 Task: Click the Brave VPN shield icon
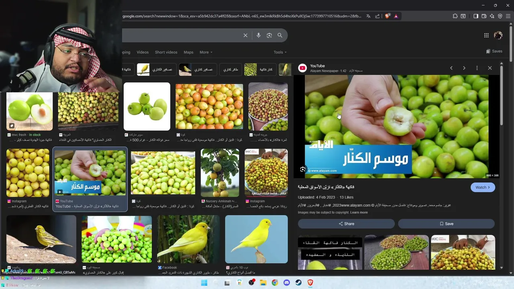tap(500, 16)
